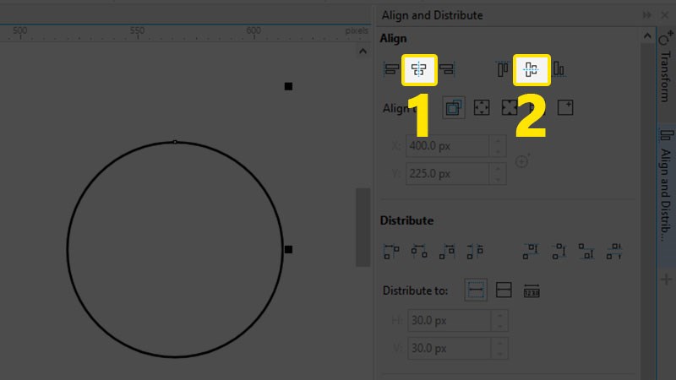Click the Align Left icon
This screenshot has width=676, height=380.
pos(391,69)
